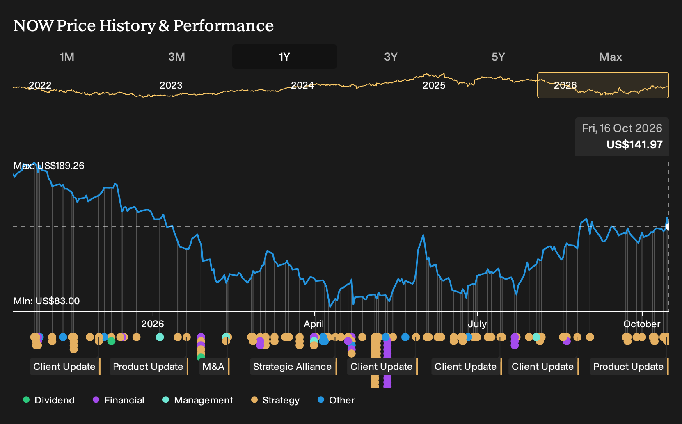Open Client Update label right after Strategic Alliance
Screen dimensions: 682x424
point(382,367)
